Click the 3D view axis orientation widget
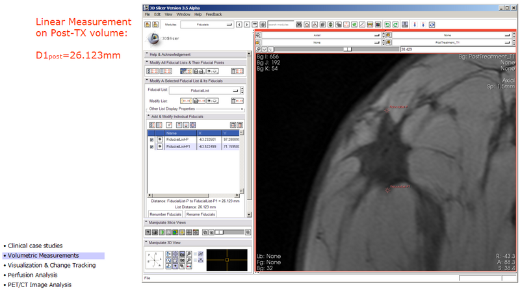The width and height of the screenshot is (520, 291). coord(155,260)
